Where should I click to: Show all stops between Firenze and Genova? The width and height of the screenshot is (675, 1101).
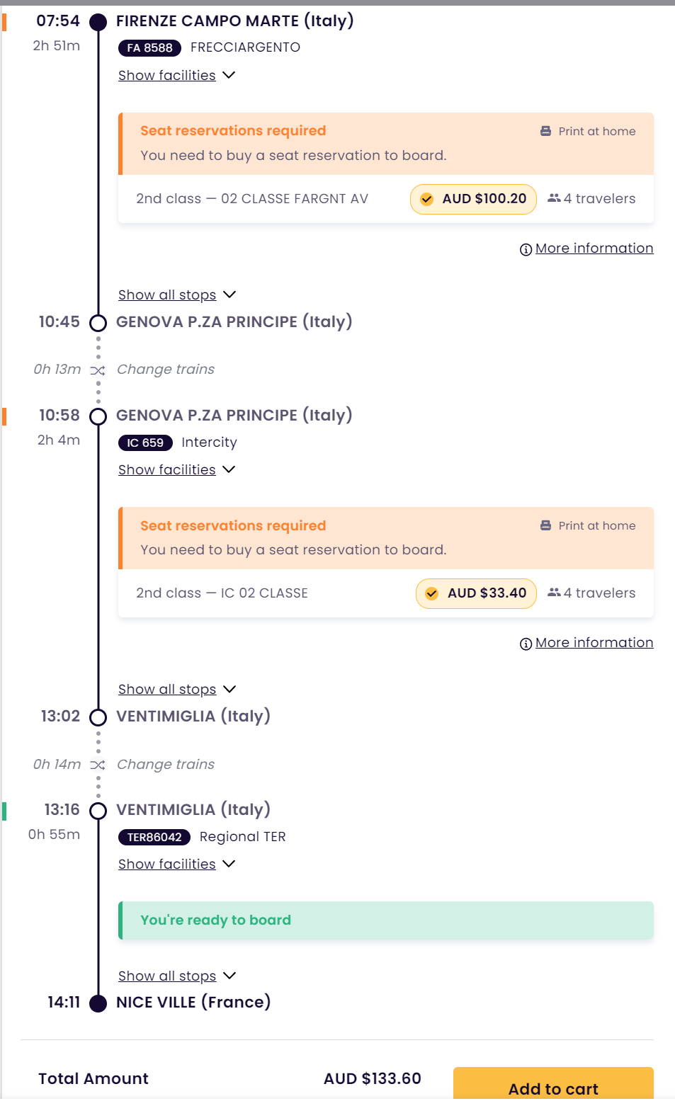(177, 295)
